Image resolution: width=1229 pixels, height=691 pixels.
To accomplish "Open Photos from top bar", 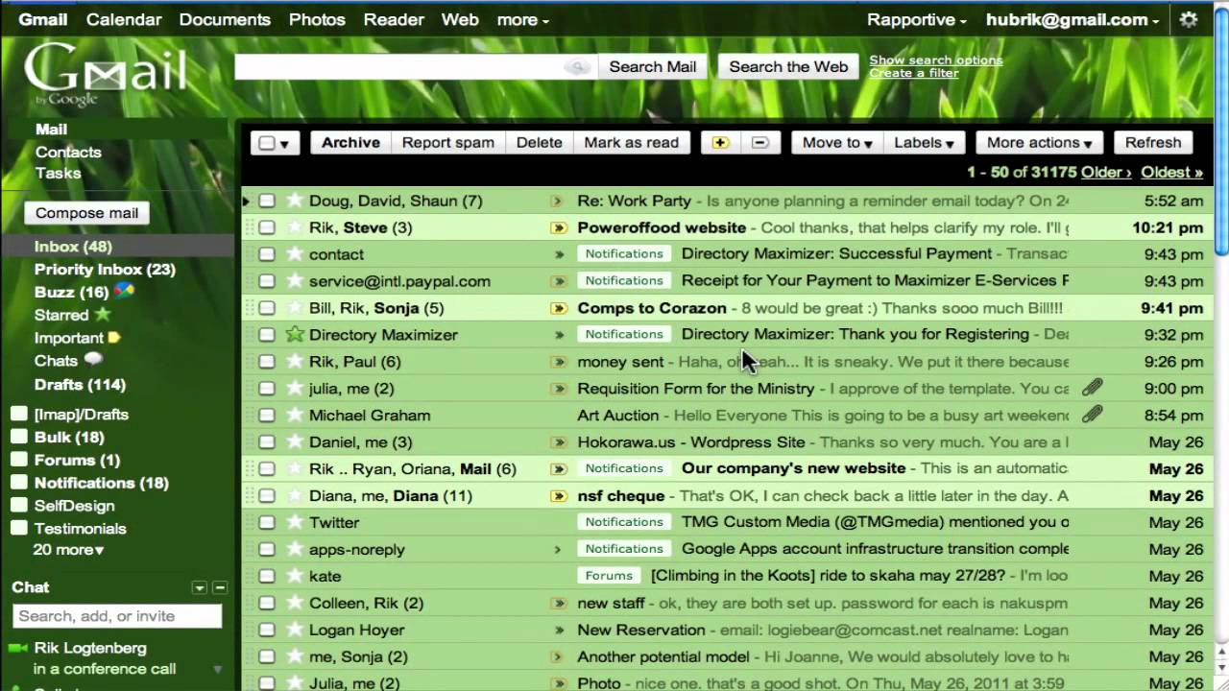I will click(x=317, y=19).
